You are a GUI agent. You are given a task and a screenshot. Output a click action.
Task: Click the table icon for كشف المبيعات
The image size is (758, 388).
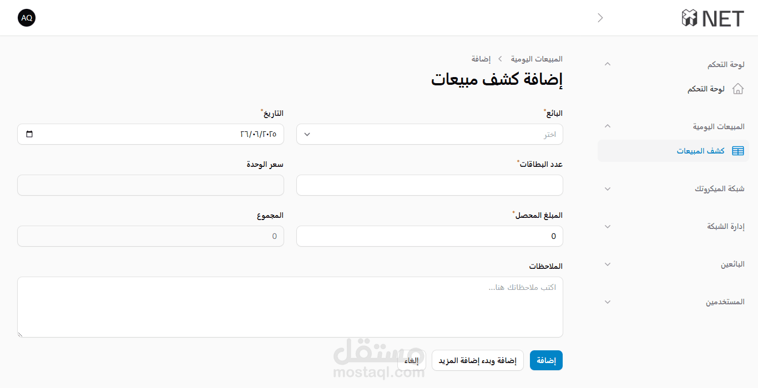pyautogui.click(x=738, y=151)
